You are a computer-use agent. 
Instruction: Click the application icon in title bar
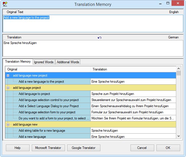click(5, 4)
